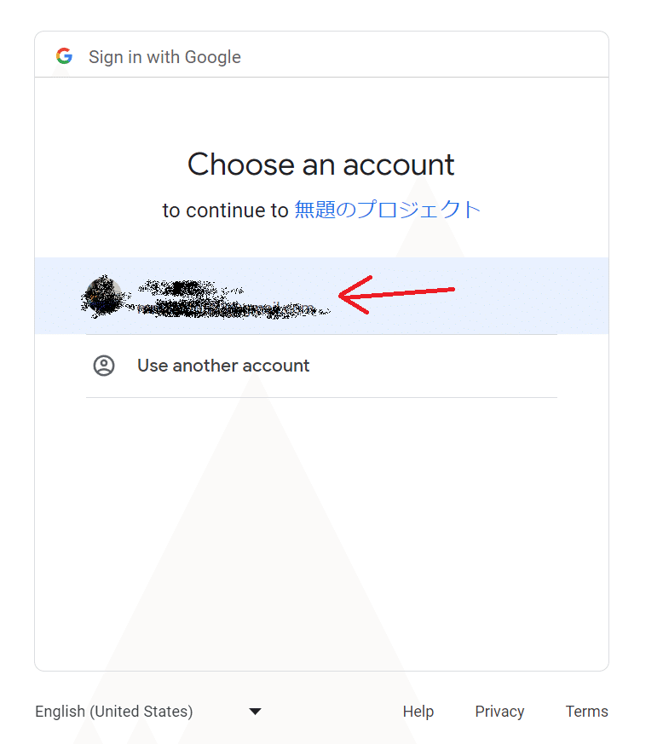Image resolution: width=663 pixels, height=744 pixels.
Task: Click the Google G logo
Action: click(64, 56)
